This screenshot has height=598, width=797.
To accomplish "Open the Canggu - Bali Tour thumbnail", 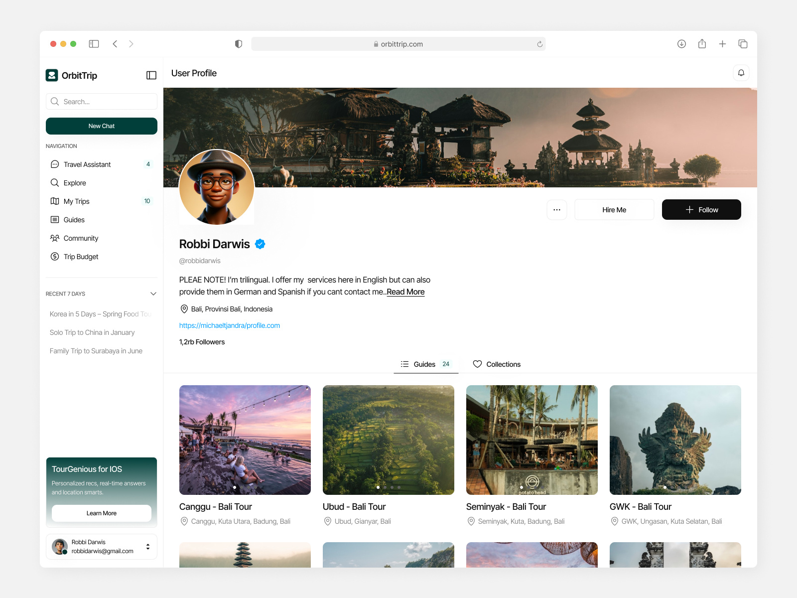I will click(245, 440).
